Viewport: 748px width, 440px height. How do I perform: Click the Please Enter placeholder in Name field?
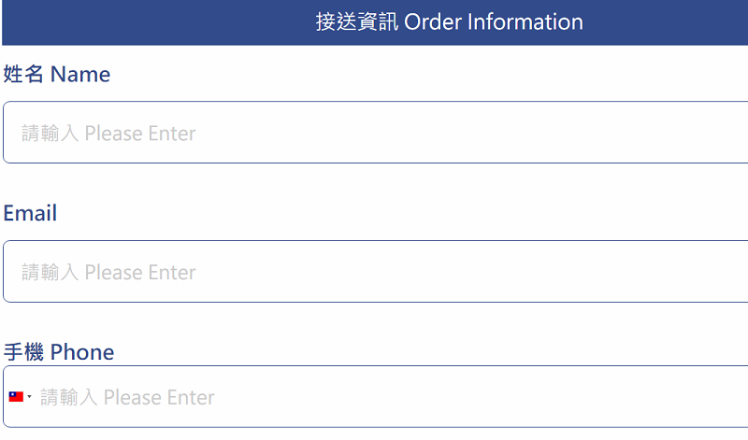(x=140, y=134)
